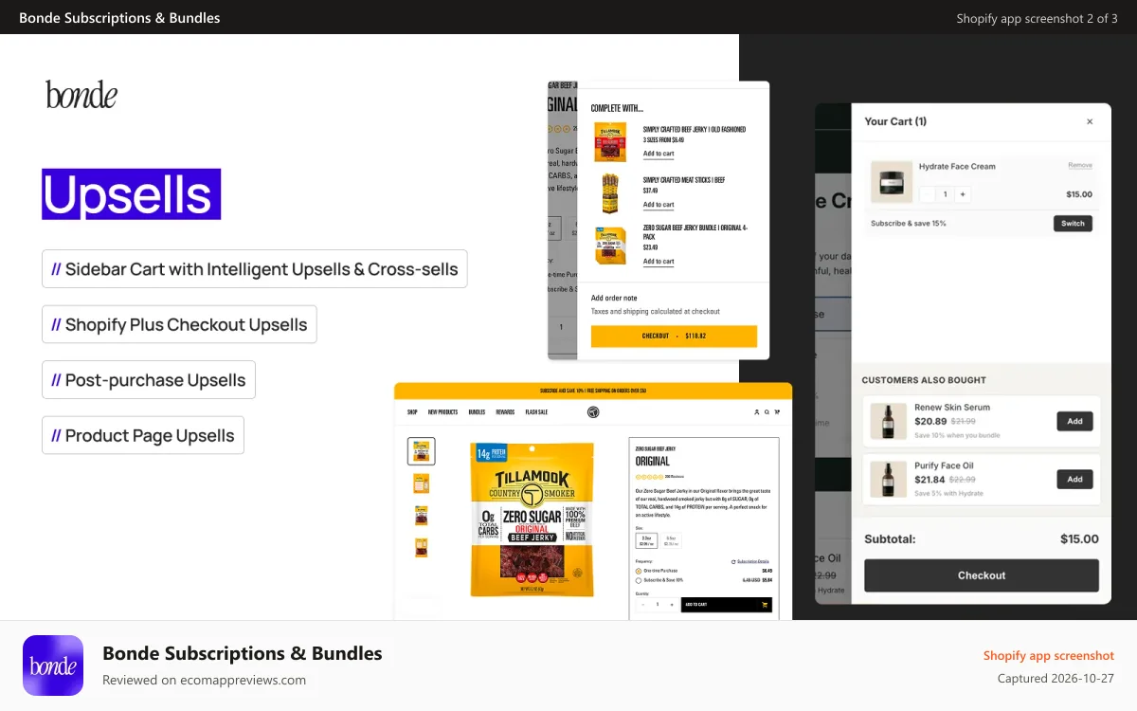Click the cart icon on Add to Cart button
The image size is (1137, 711).
pyautogui.click(x=765, y=605)
